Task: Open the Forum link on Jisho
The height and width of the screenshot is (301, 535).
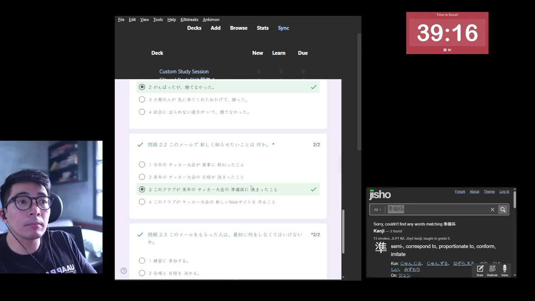Action: coord(460,191)
